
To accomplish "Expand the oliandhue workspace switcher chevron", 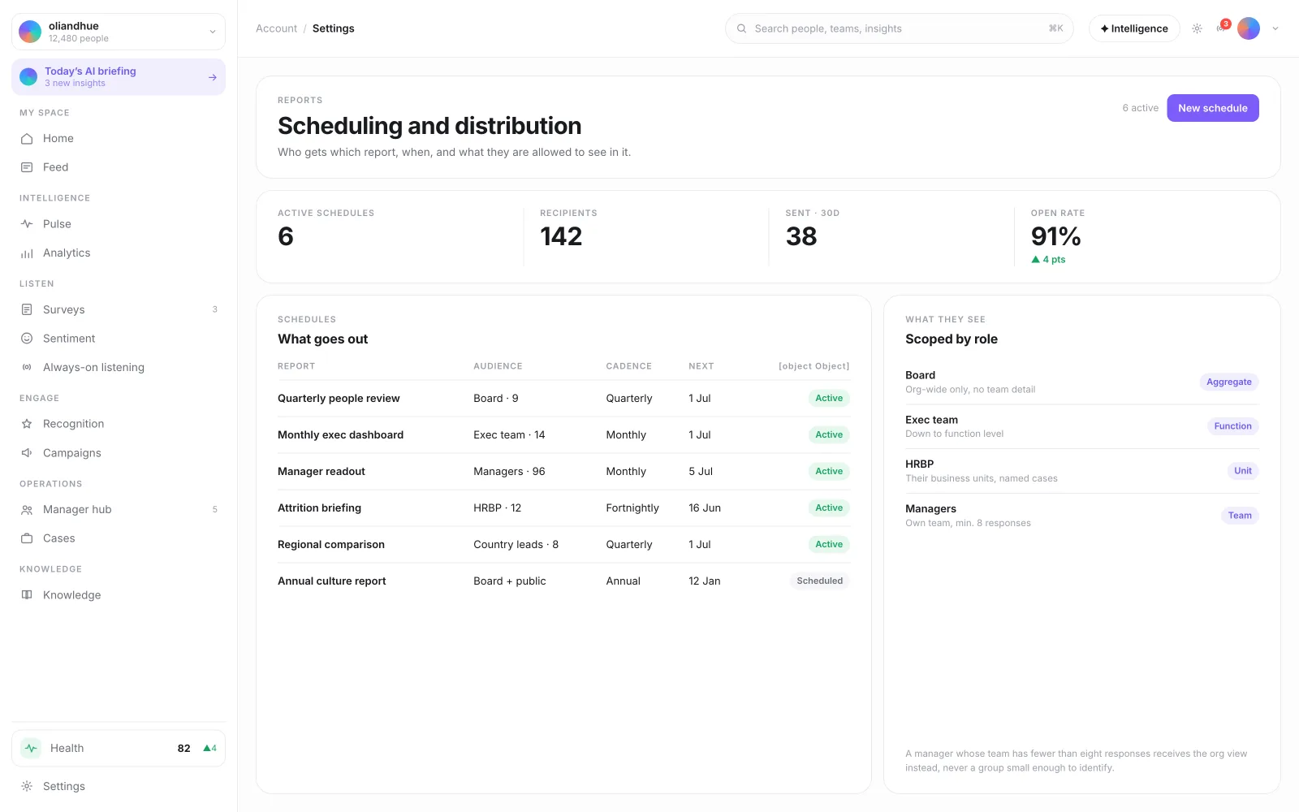I will coord(213,32).
